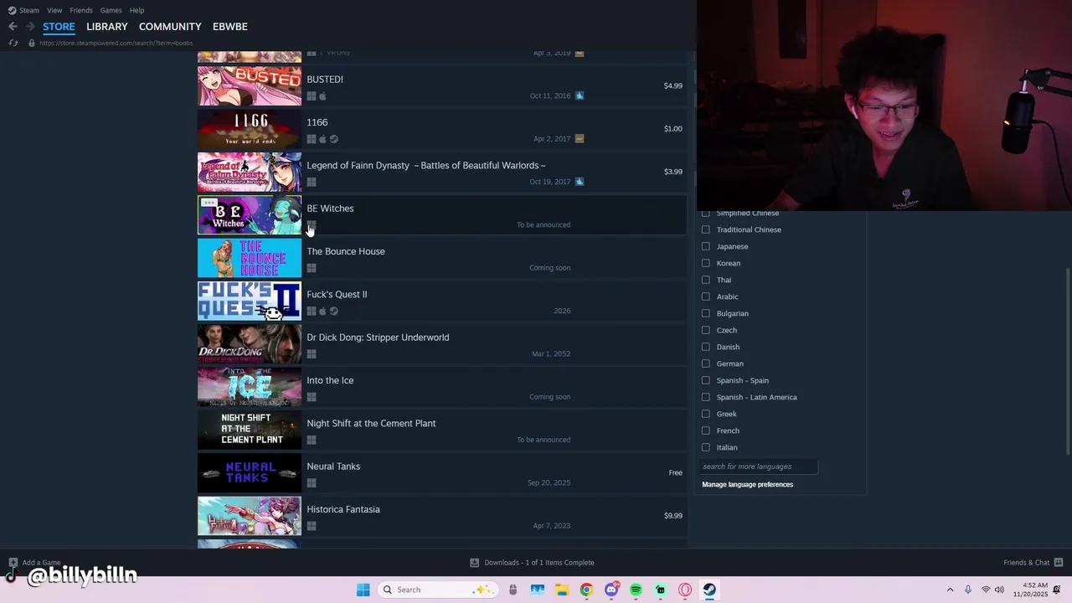1072x603 pixels.
Task: Open the 1166 game listing
Action: coord(442,129)
